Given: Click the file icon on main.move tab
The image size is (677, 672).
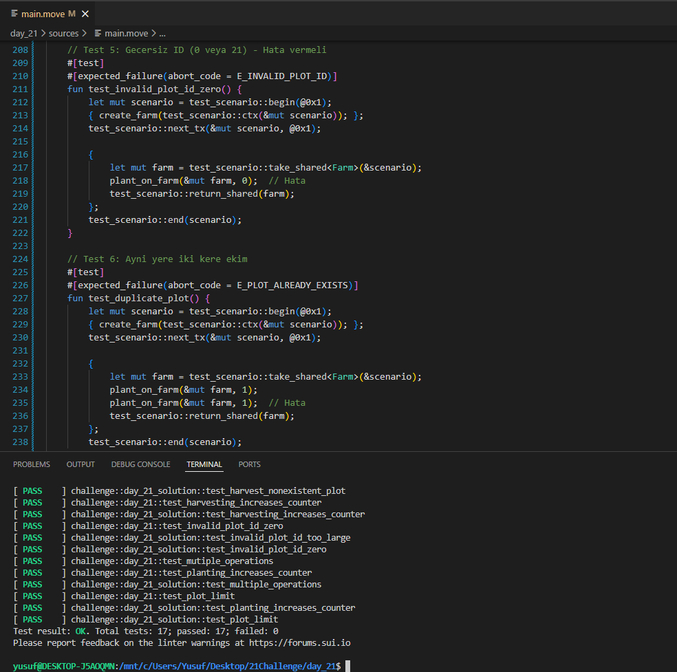Looking at the screenshot, I should (x=14, y=14).
